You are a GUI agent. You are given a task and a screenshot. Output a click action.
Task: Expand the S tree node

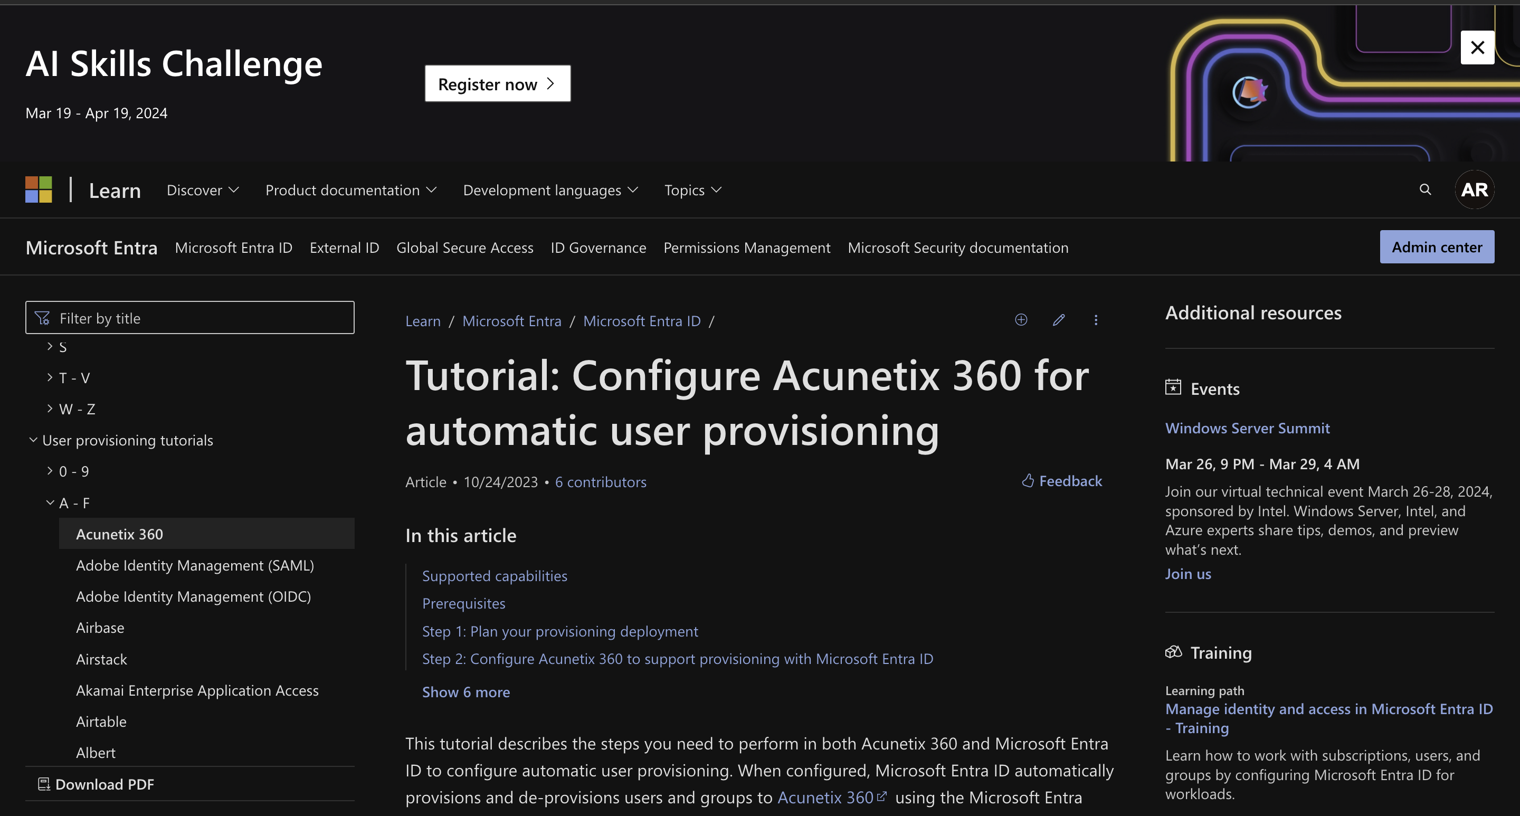[x=50, y=346]
